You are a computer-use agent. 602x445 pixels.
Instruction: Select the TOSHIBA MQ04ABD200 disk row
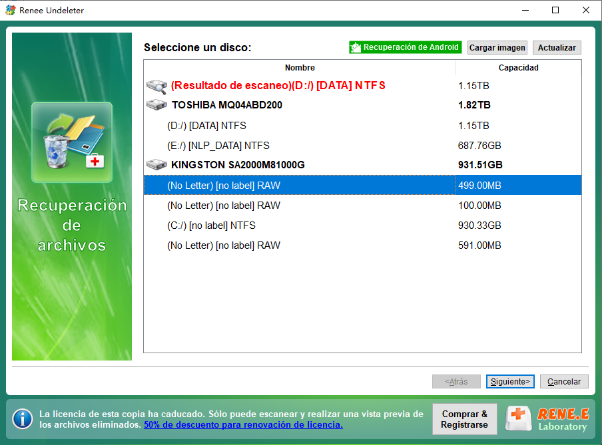click(362, 104)
